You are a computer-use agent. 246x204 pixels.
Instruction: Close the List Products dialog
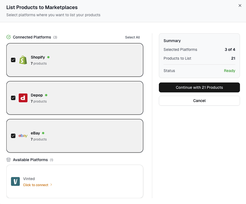click(x=240, y=5)
